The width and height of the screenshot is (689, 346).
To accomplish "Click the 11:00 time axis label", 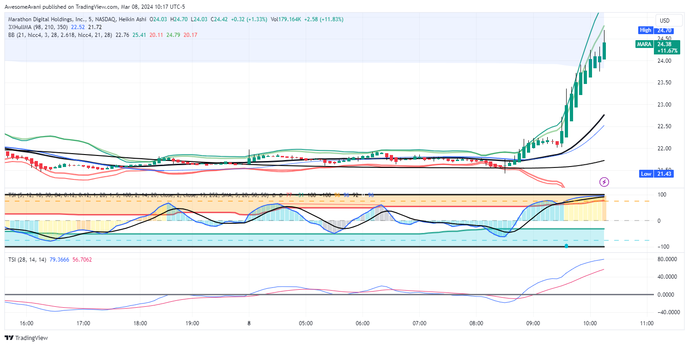I will click(647, 323).
